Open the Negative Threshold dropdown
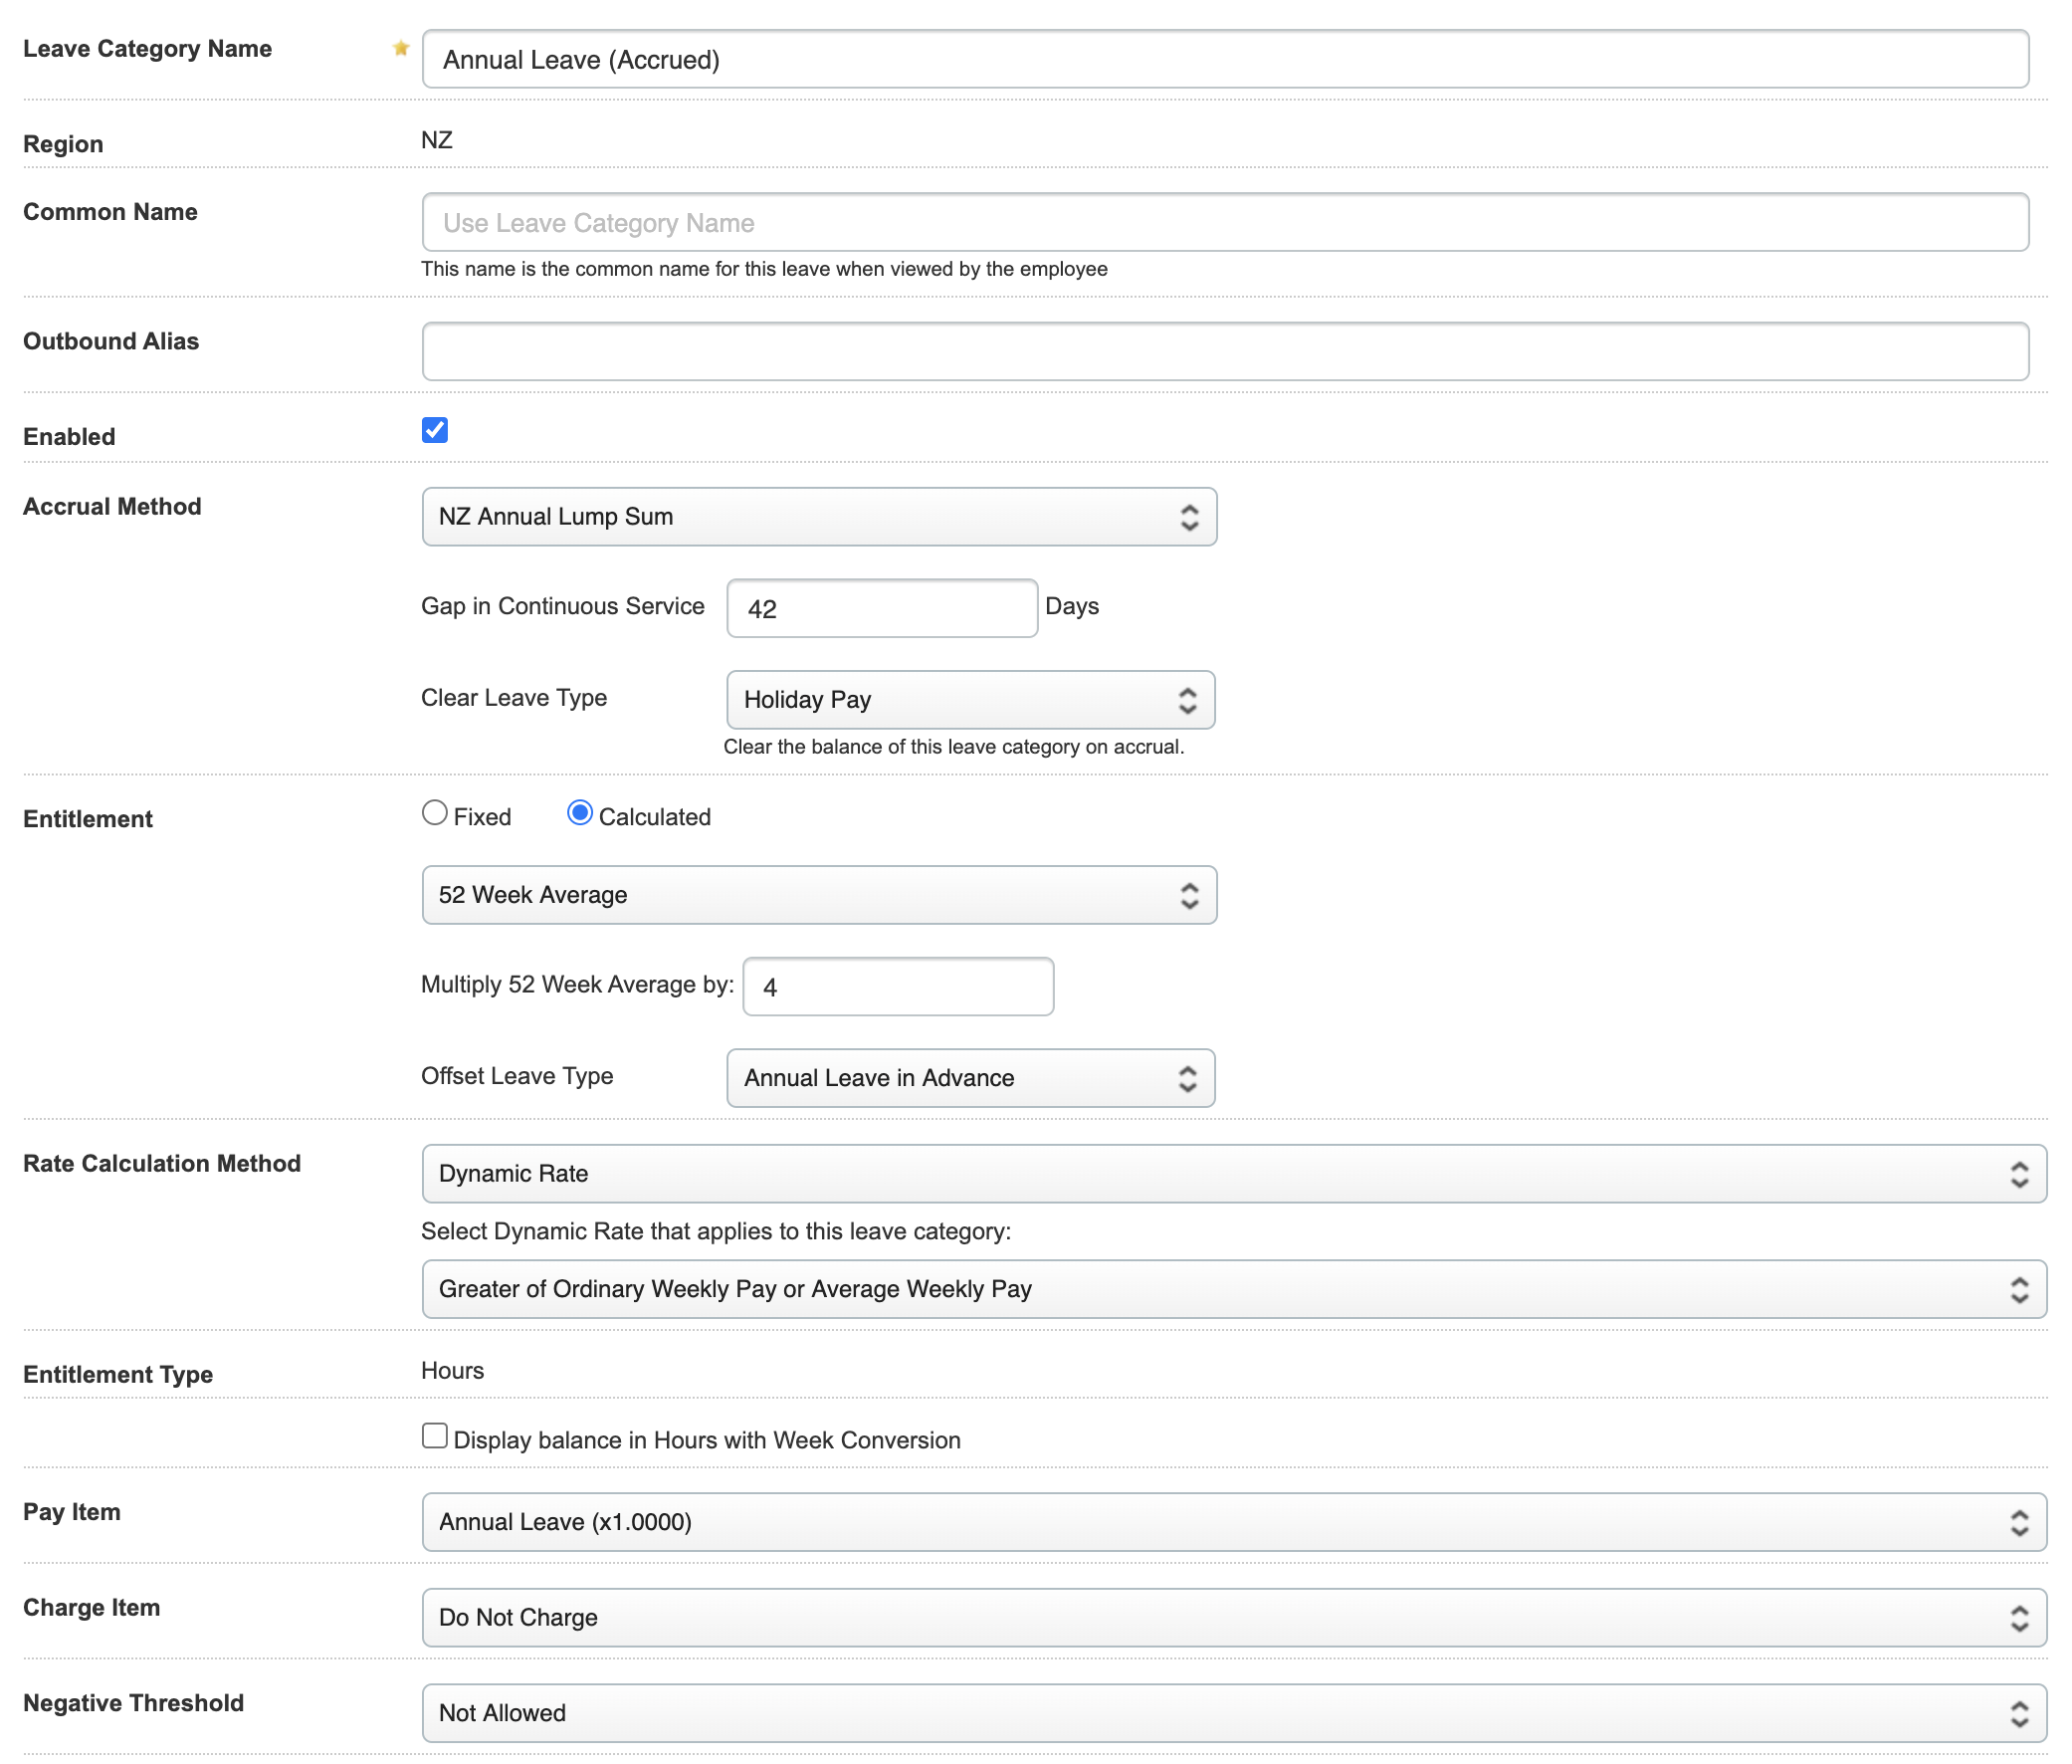2072x1764 pixels. point(1232,1713)
